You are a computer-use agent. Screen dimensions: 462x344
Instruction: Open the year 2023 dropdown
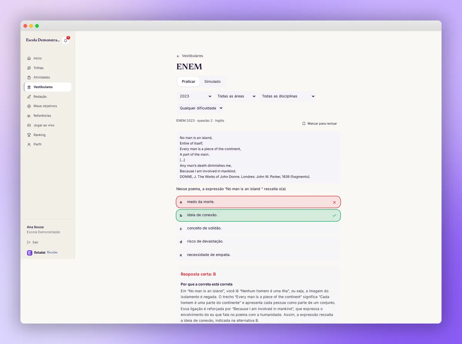[x=195, y=96]
